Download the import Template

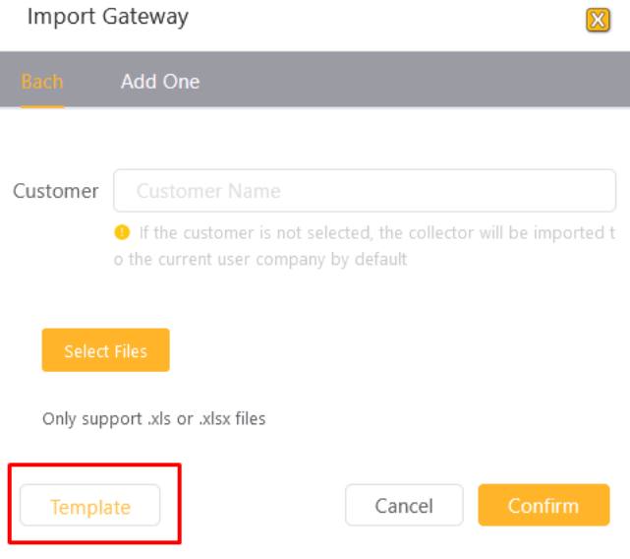[90, 505]
